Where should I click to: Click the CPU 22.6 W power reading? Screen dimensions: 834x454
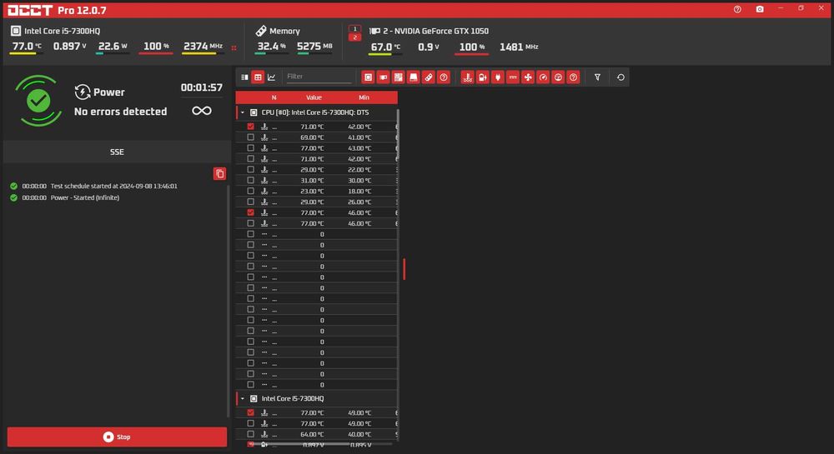[x=113, y=46]
